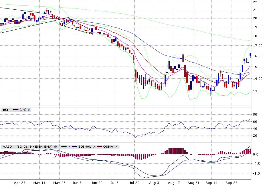Screen dimensions: 265x187
Task: Click the SIGNAL legend label
Action: click(x=85, y=147)
